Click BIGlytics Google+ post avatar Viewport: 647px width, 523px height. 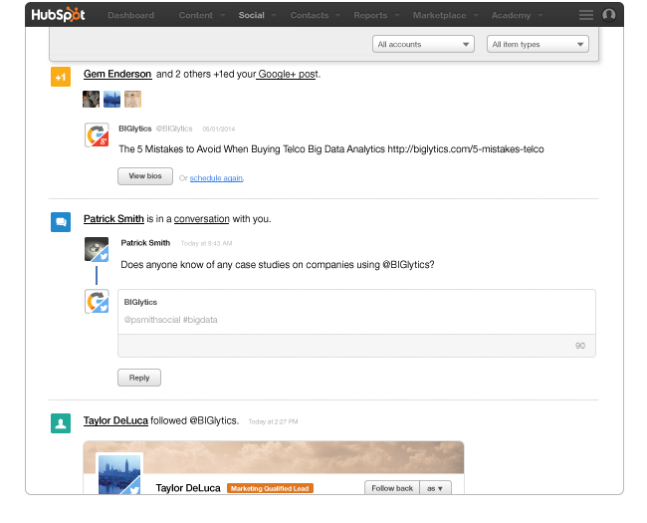(x=97, y=134)
